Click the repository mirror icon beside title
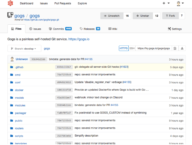 pyautogui.click(x=10, y=15)
